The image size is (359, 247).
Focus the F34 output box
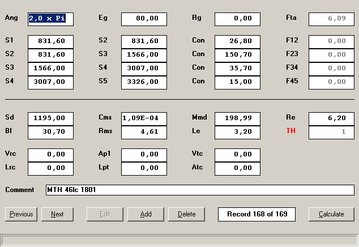pyautogui.click(x=331, y=69)
